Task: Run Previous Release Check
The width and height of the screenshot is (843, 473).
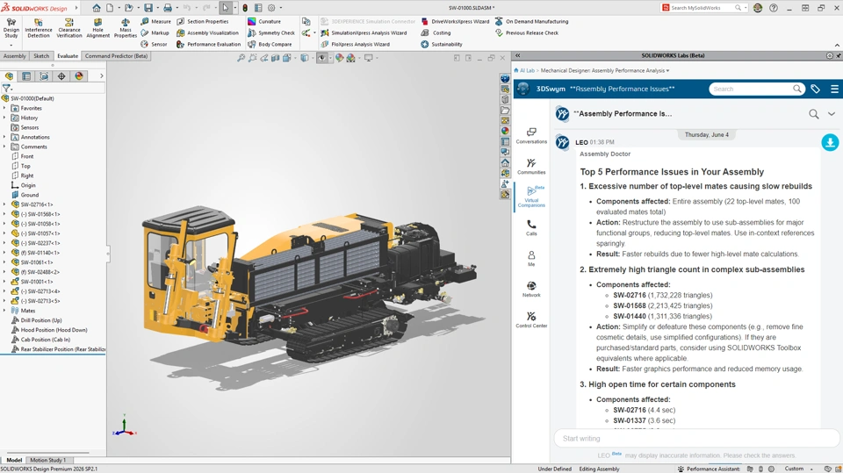Action: pyautogui.click(x=527, y=32)
